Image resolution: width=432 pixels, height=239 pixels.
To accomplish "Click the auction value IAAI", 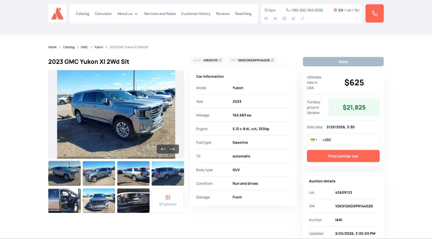I will tap(339, 220).
